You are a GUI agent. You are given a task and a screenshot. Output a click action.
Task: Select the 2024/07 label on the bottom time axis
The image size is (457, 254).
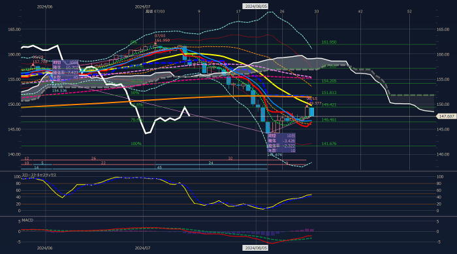[142, 248]
